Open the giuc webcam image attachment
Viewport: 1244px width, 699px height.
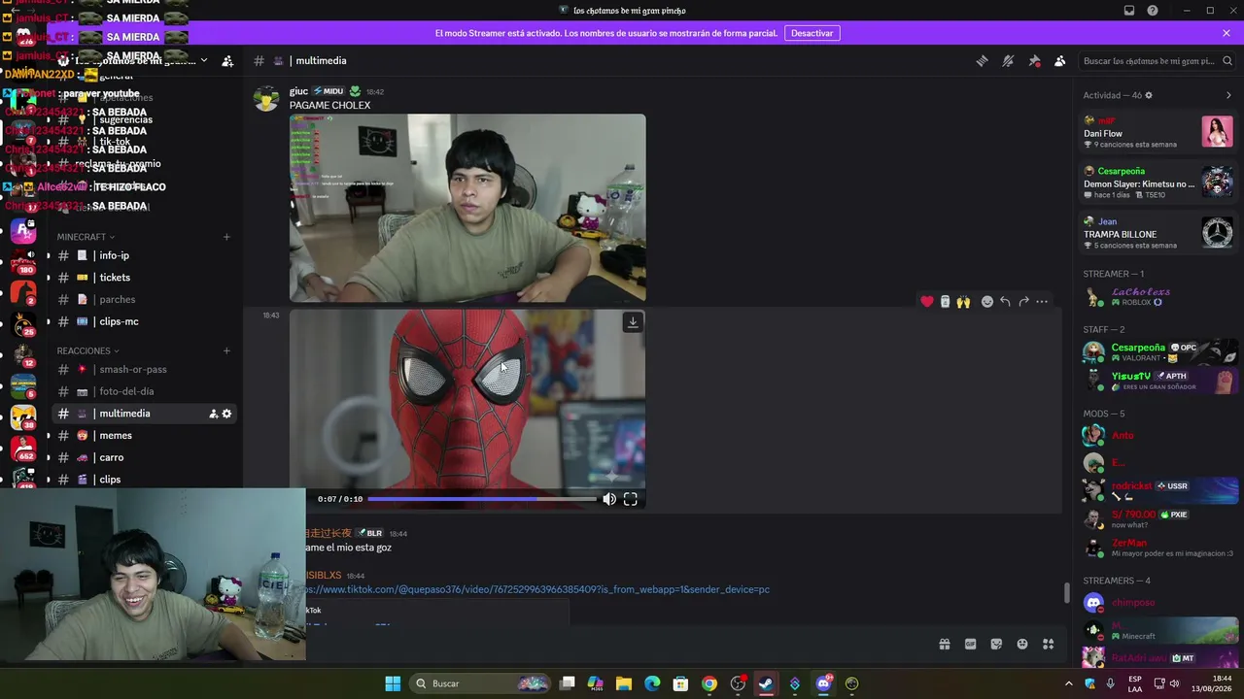click(x=467, y=208)
